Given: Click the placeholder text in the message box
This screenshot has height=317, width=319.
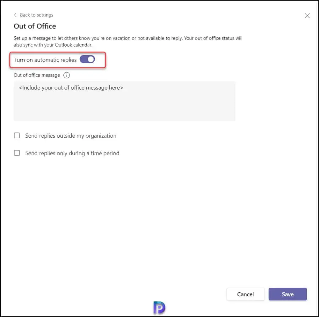Looking at the screenshot, I should pyautogui.click(x=71, y=88).
